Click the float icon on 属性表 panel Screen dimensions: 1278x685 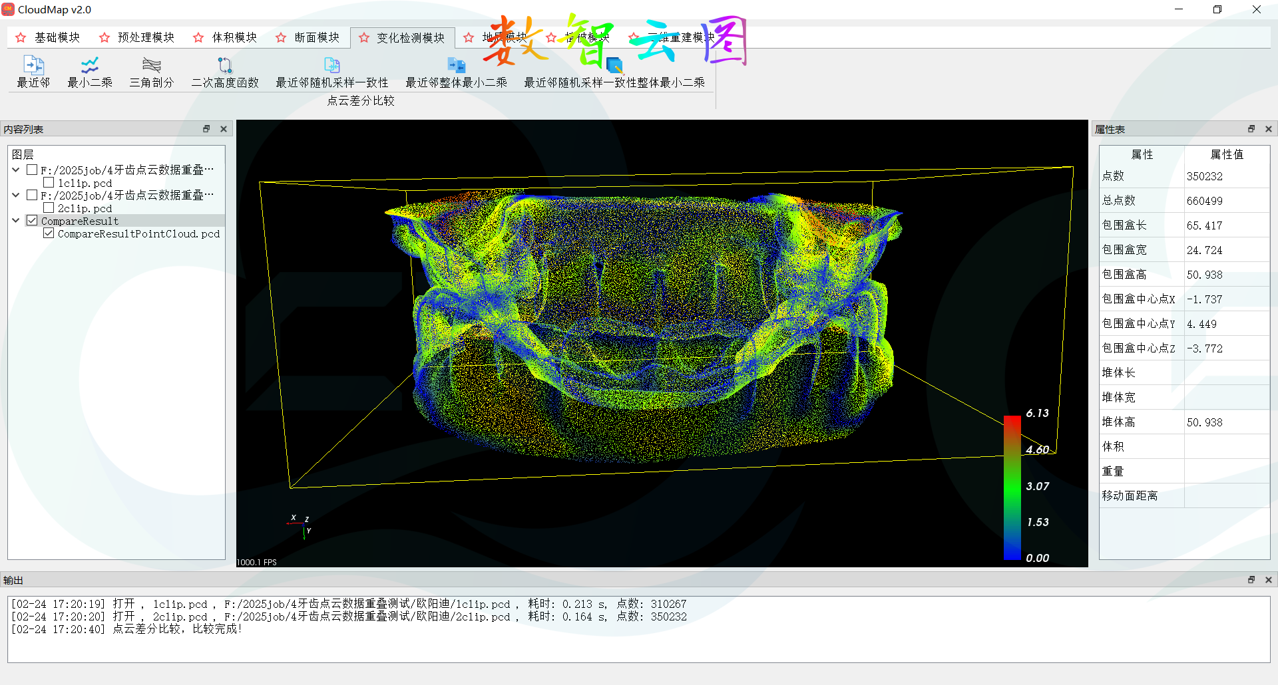(1251, 128)
